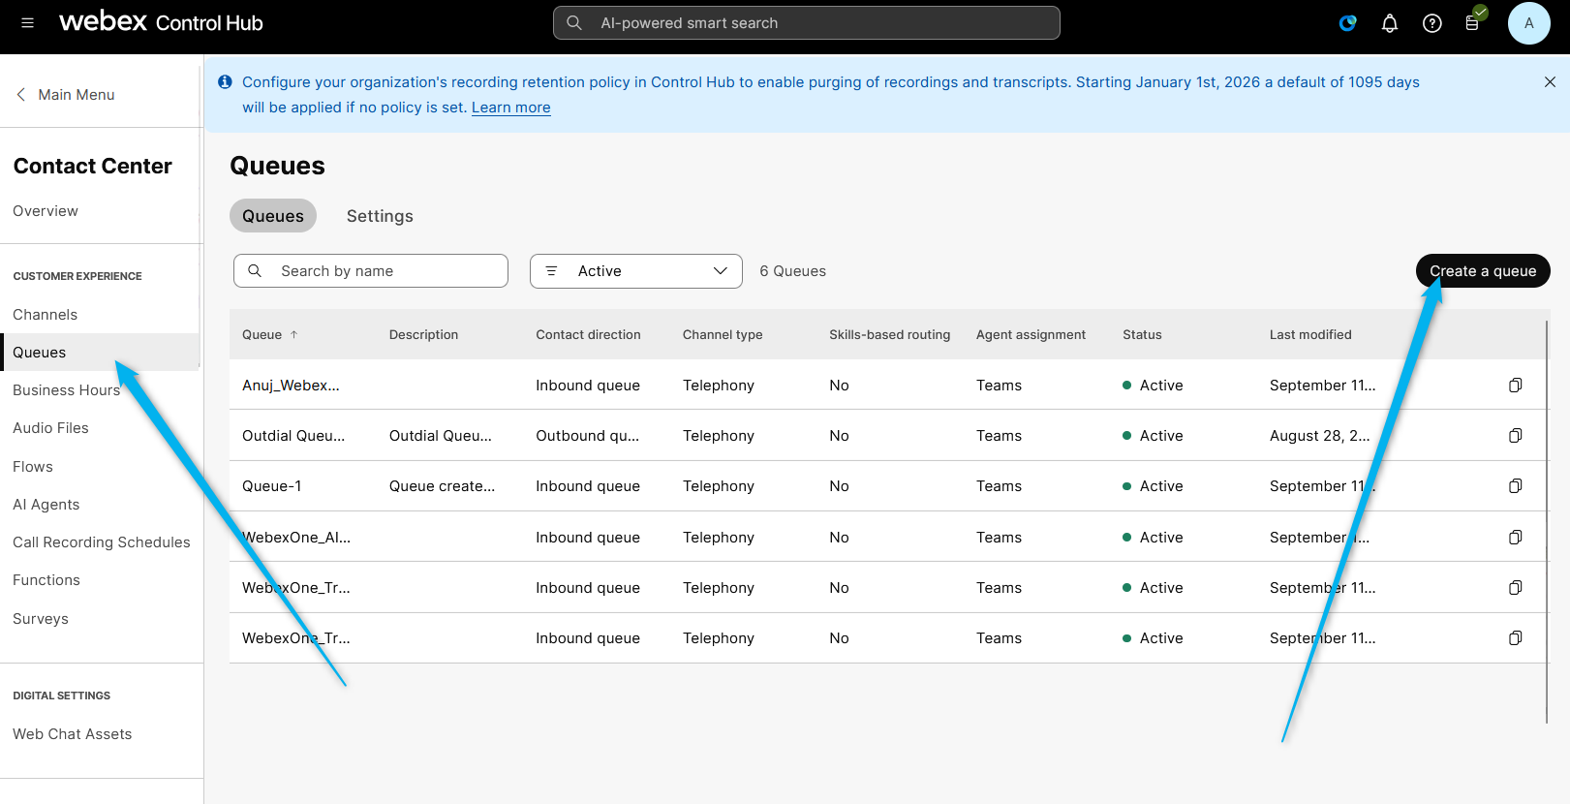This screenshot has height=804, width=1570.
Task: Switch to the Settings tab
Action: pyautogui.click(x=380, y=216)
